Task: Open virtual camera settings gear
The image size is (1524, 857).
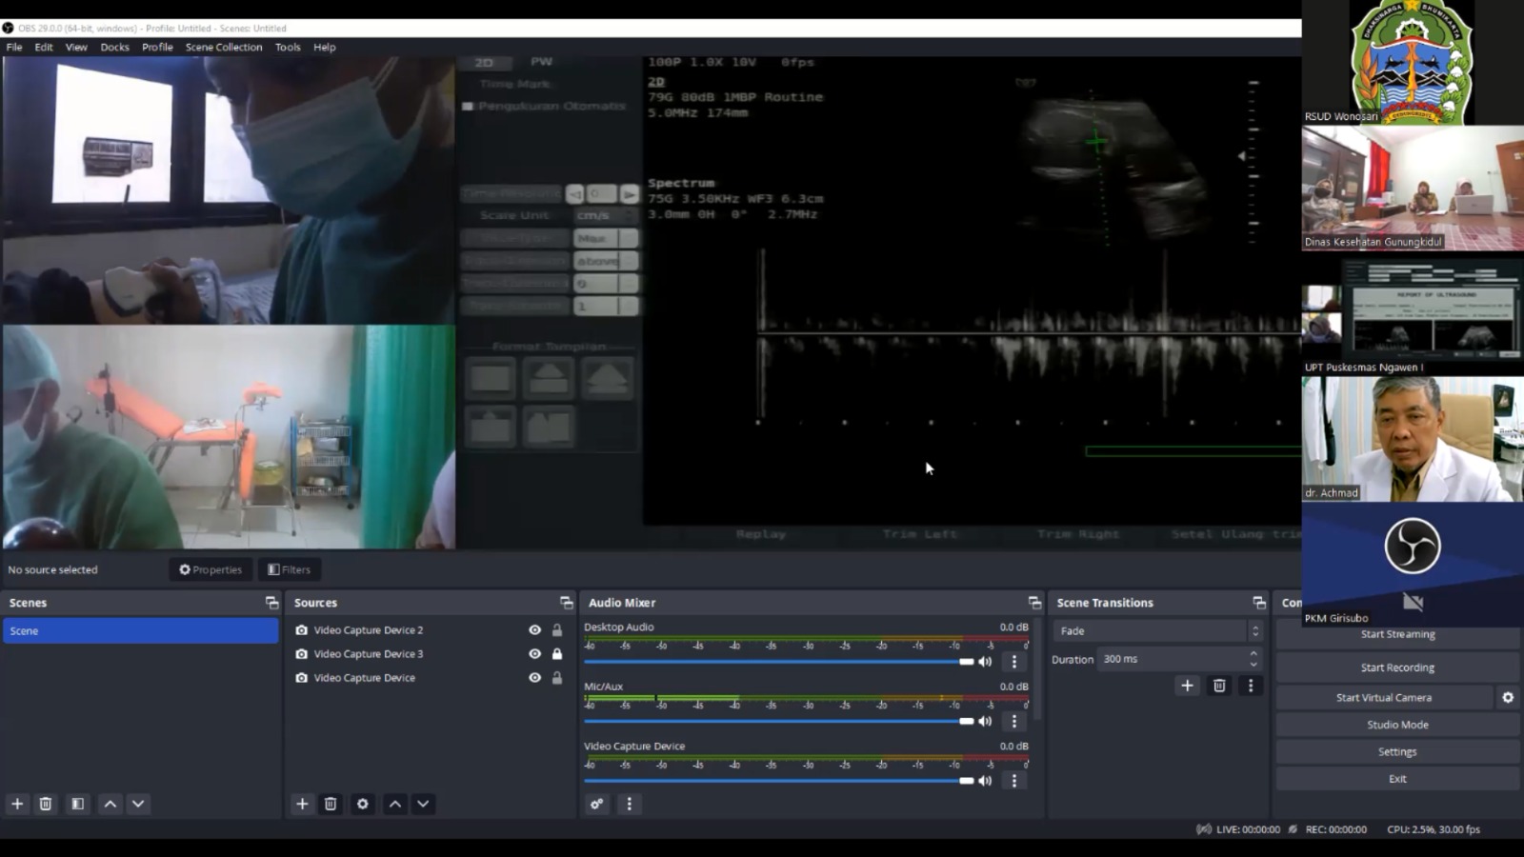Action: [1508, 697]
